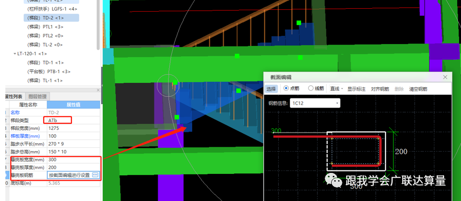461x201 pixels.
Task: Click the 截面编辑 dialog title
Action: coord(281,77)
